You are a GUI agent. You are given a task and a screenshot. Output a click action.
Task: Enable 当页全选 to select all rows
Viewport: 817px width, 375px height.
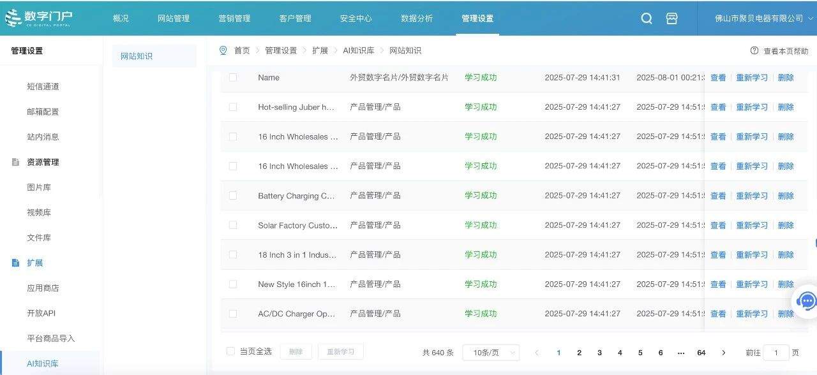coord(230,351)
